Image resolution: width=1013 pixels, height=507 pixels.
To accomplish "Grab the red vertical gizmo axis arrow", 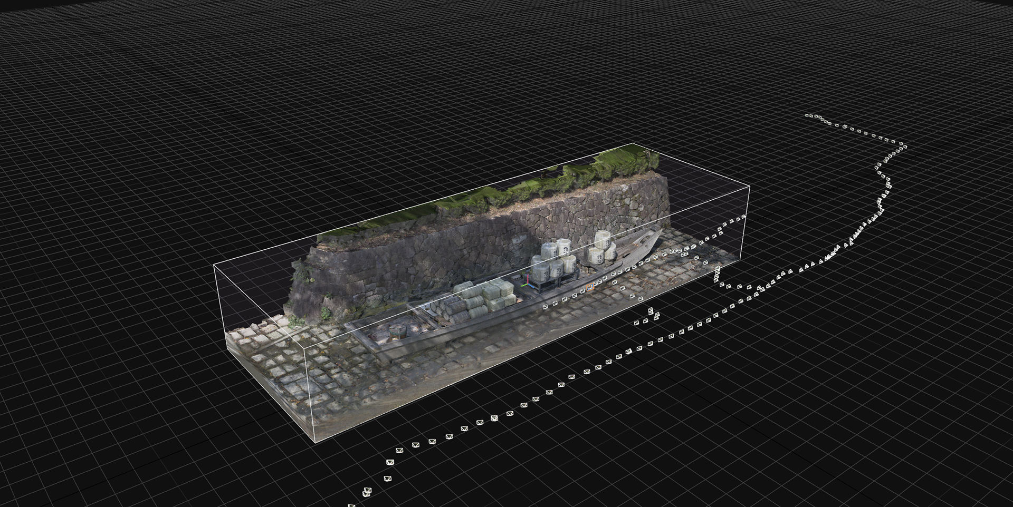I will (528, 279).
